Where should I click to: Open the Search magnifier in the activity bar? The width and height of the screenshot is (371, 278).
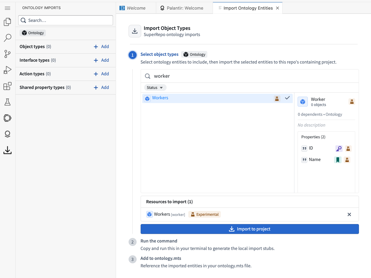coord(8,38)
